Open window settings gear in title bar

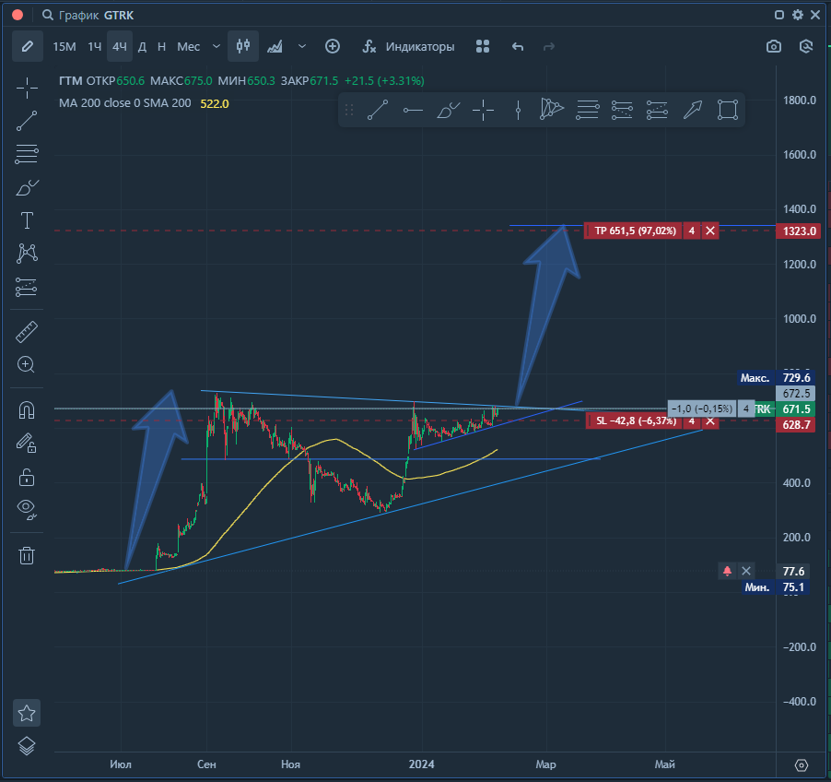(798, 15)
